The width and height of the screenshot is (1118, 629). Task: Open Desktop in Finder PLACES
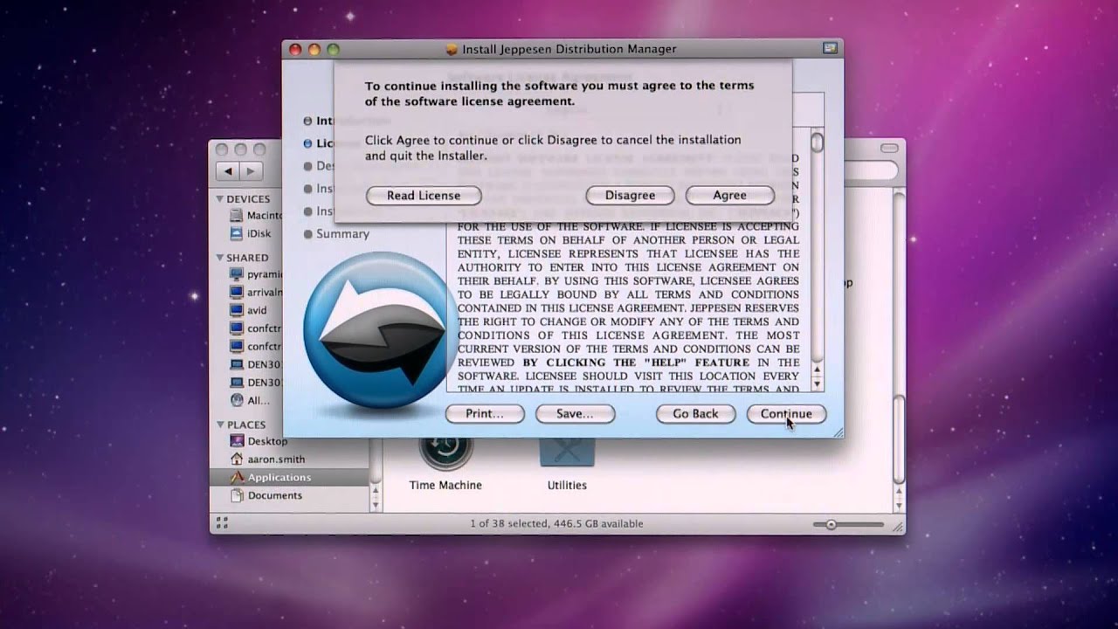pos(259,441)
